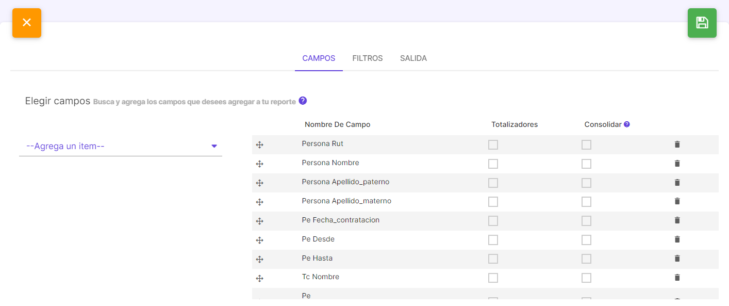The height and width of the screenshot is (306, 729).
Task: Click the Consolidar column header text
Action: 603,124
